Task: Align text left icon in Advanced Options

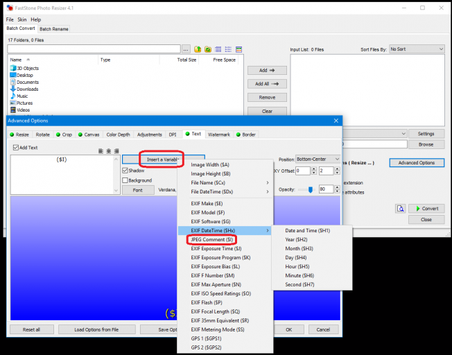Action: (101, 151)
